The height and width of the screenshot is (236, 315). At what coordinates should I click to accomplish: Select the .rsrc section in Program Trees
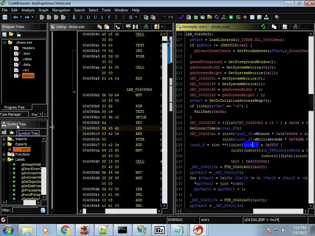coord(26,70)
